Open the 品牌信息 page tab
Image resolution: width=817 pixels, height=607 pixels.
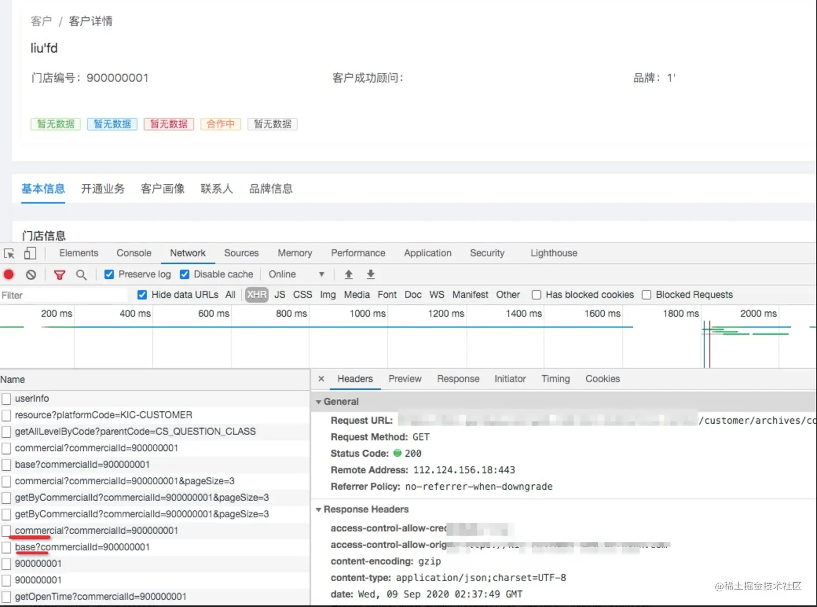coord(271,189)
